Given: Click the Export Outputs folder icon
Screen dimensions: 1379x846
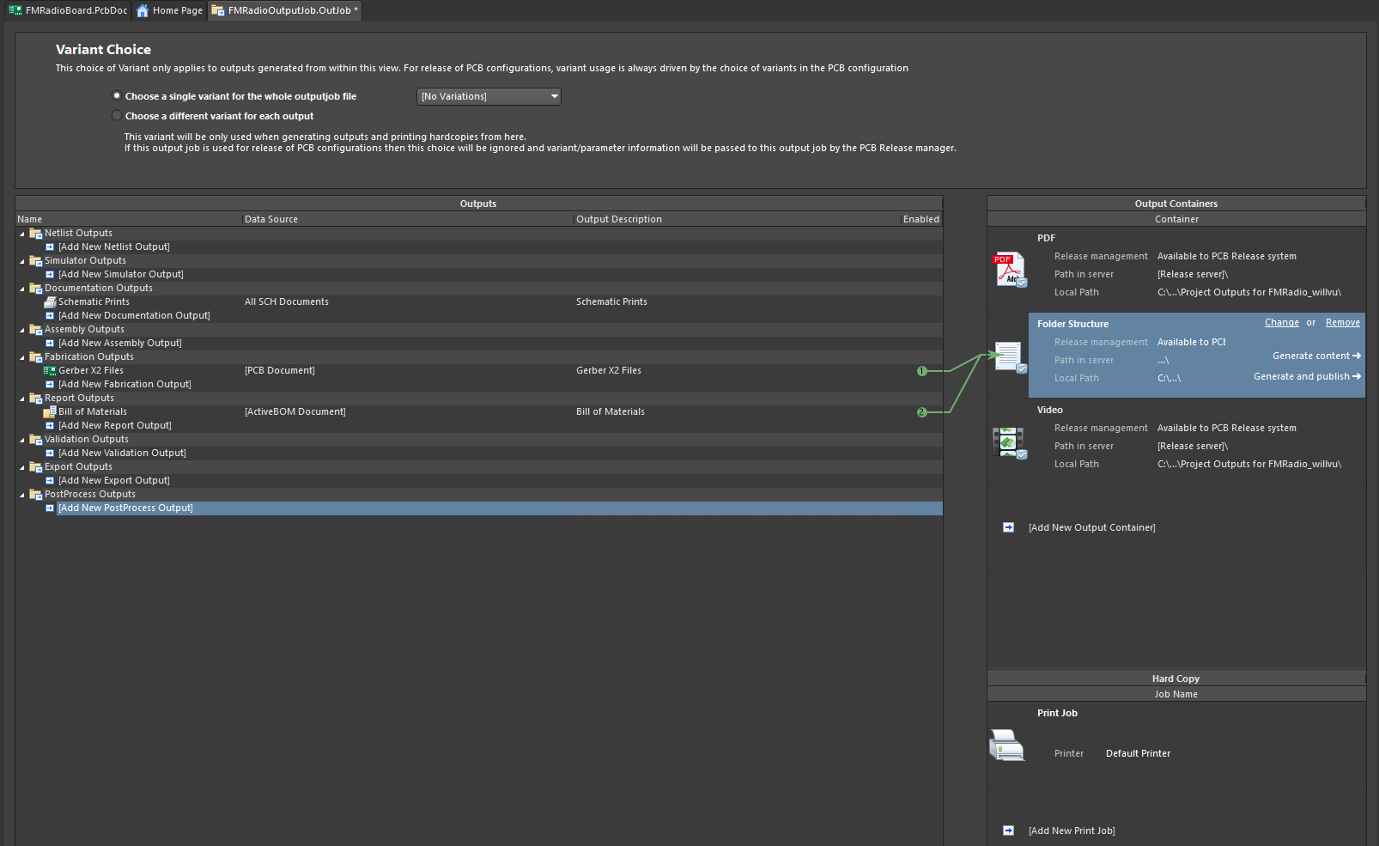Looking at the screenshot, I should pyautogui.click(x=36, y=467).
